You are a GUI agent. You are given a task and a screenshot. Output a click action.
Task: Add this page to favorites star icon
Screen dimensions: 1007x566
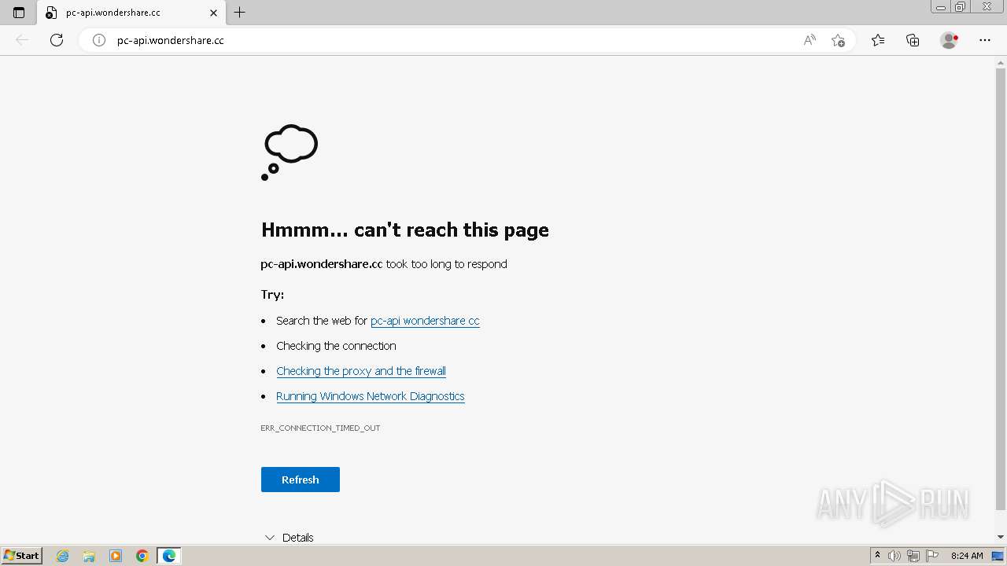(x=838, y=40)
